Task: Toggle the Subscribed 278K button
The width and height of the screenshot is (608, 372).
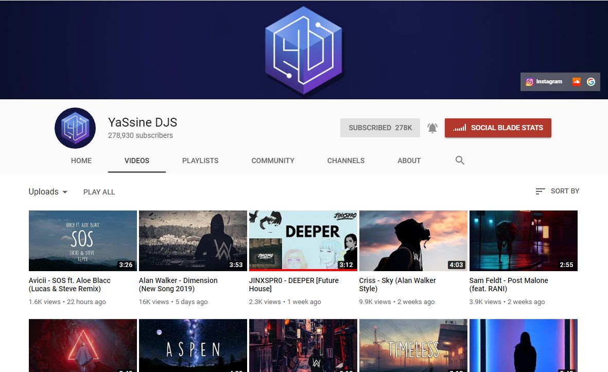Action: pyautogui.click(x=380, y=128)
